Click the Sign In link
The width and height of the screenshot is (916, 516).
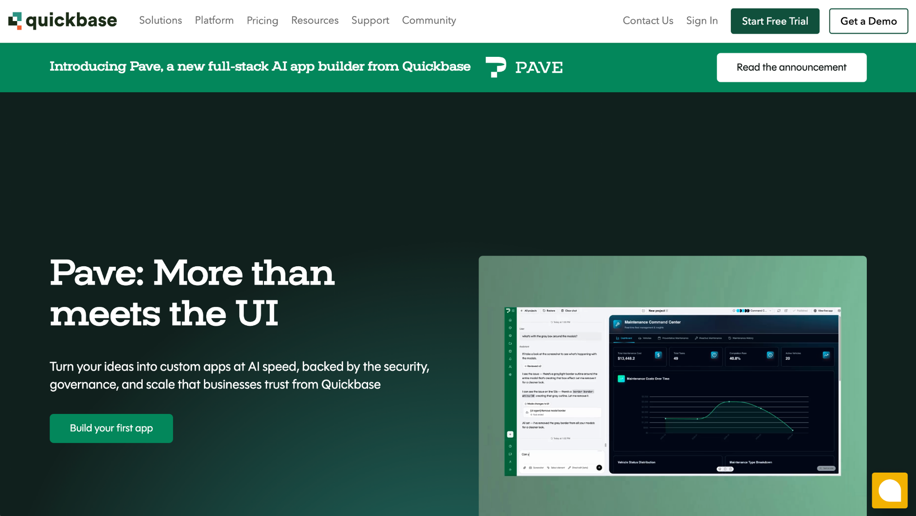coord(702,21)
